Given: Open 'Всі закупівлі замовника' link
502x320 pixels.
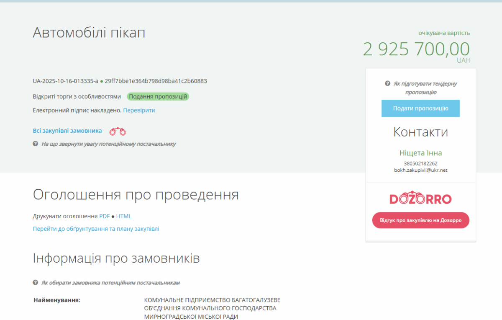Looking at the screenshot, I should tap(67, 131).
